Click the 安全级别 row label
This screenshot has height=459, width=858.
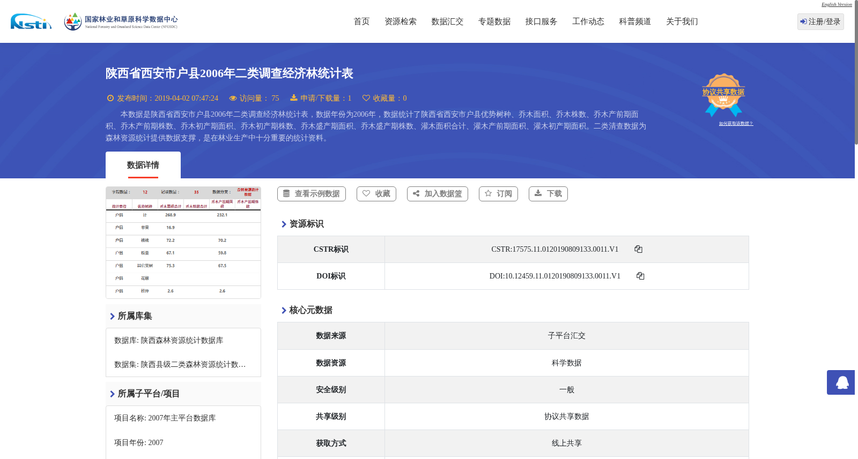click(331, 390)
